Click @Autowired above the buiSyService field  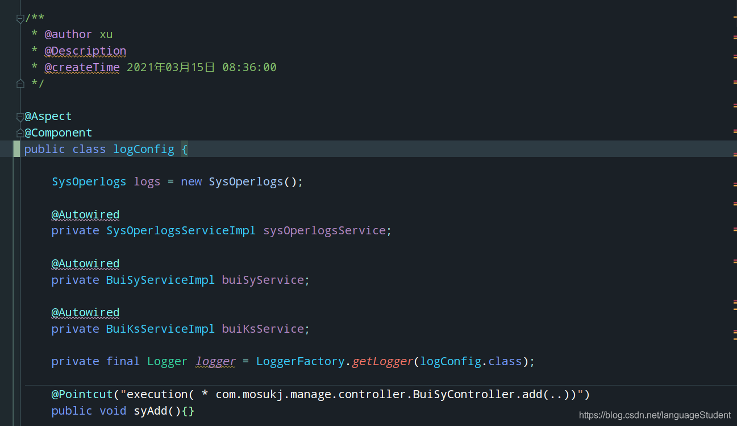(85, 263)
